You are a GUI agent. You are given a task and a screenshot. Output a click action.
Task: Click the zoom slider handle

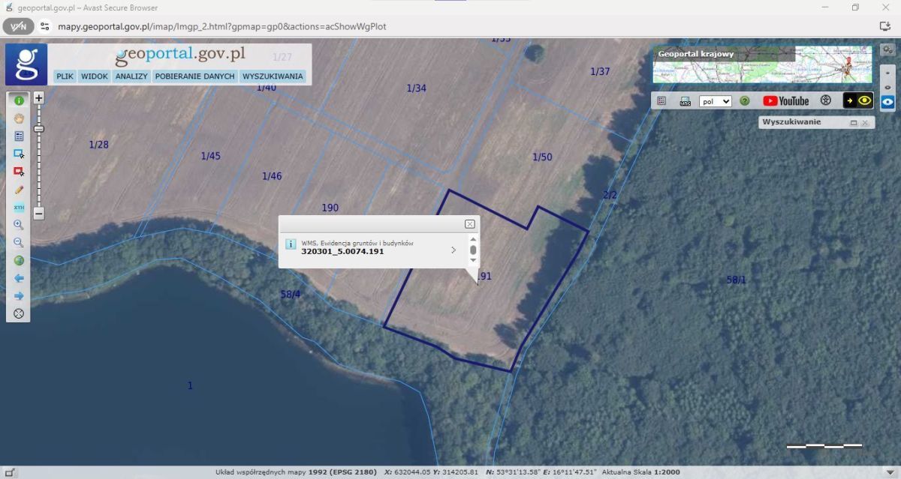(39, 129)
